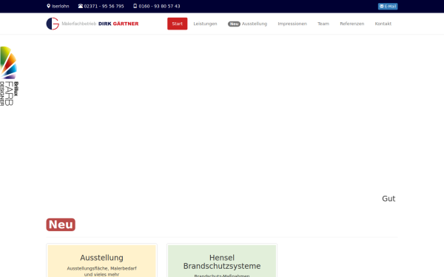Open the Brillux Farbdesigner side badge
The height and width of the screenshot is (277, 444).
(x=9, y=76)
